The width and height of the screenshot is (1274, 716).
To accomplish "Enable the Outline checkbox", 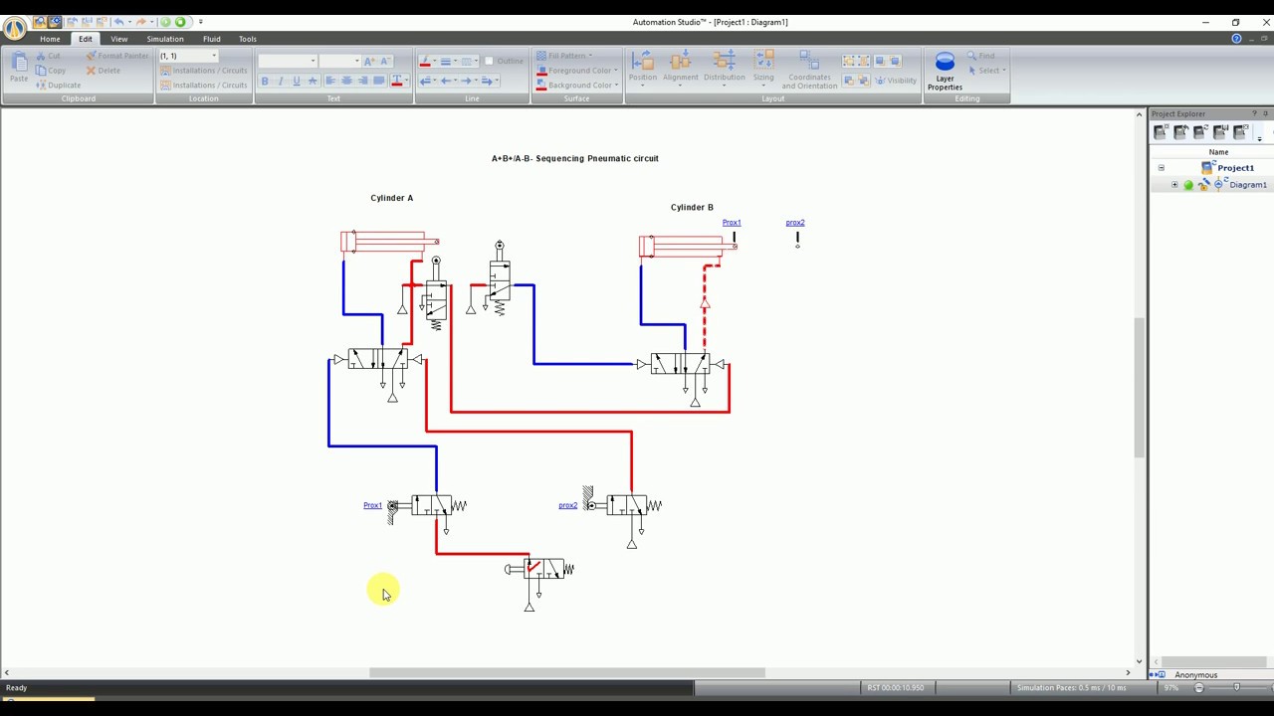I will tap(489, 62).
